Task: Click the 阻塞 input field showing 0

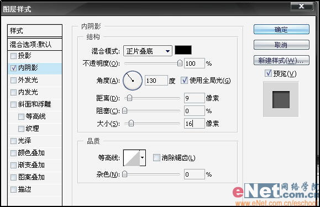Action: [195, 111]
